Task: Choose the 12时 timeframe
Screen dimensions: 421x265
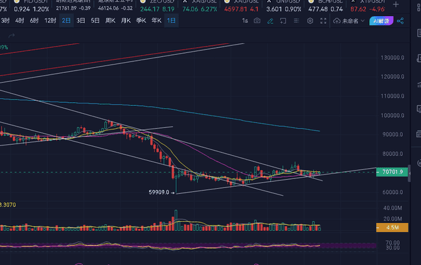Action: 50,21
